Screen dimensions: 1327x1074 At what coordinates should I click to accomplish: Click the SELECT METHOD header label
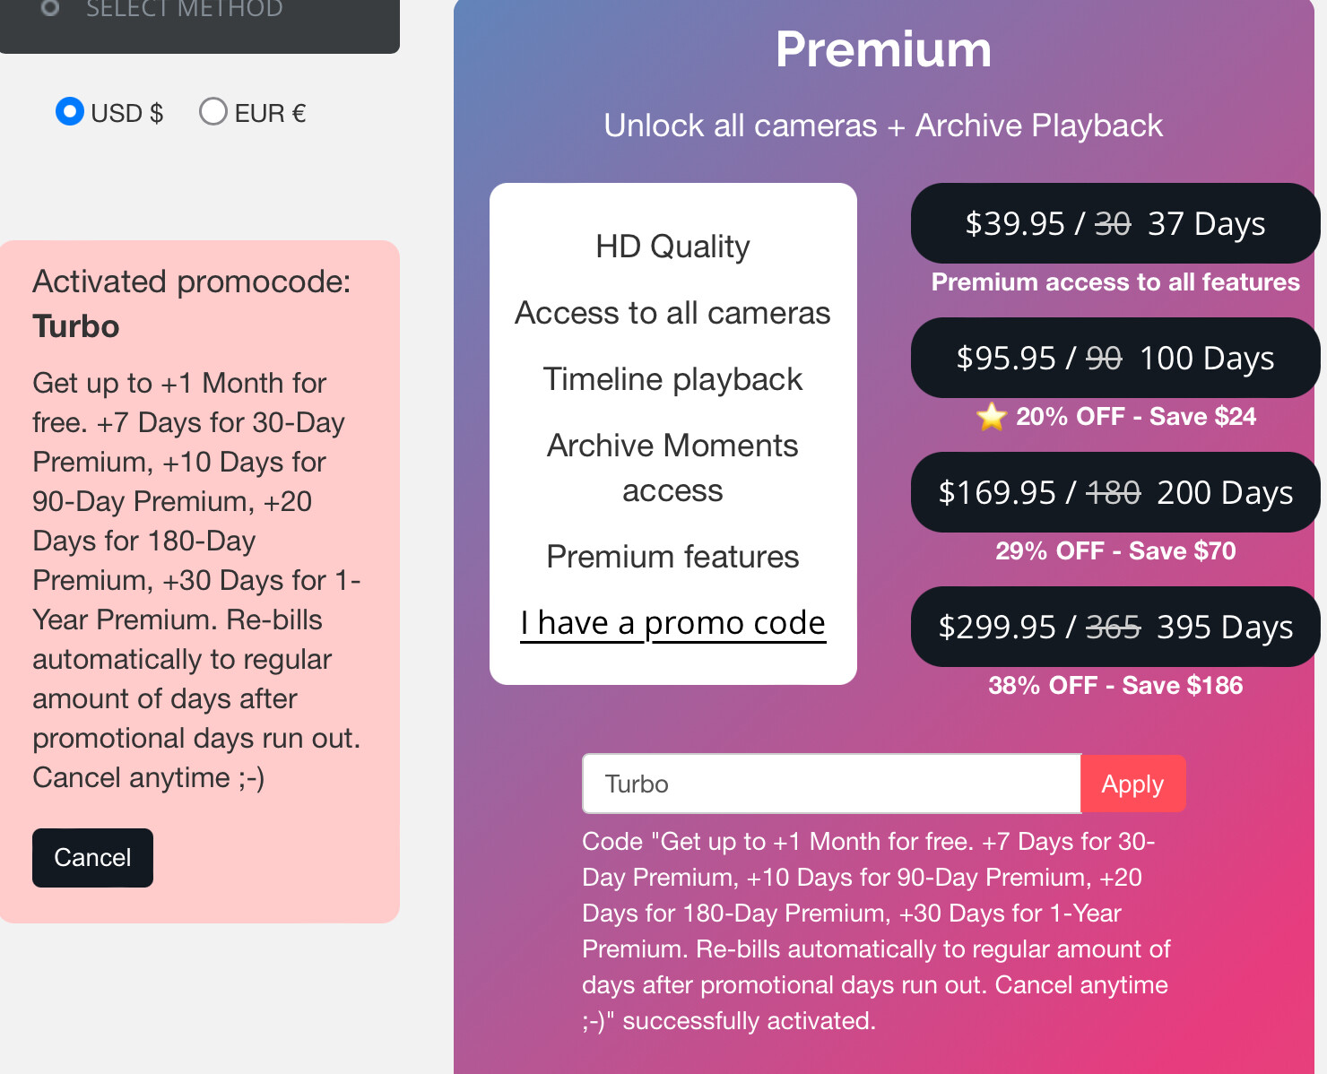pos(184,9)
